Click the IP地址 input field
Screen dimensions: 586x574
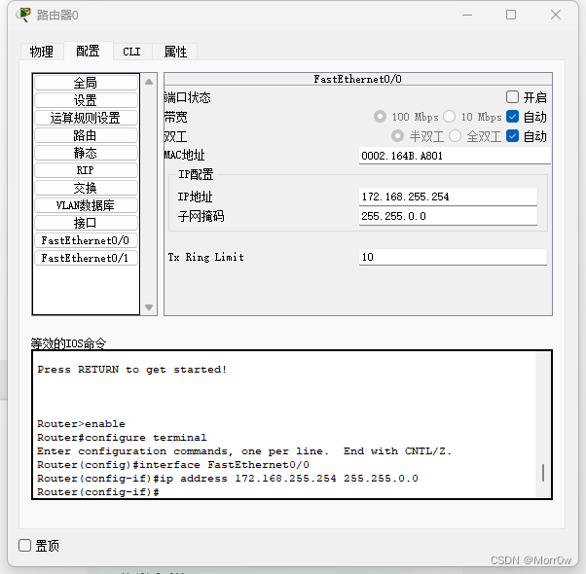tap(448, 197)
